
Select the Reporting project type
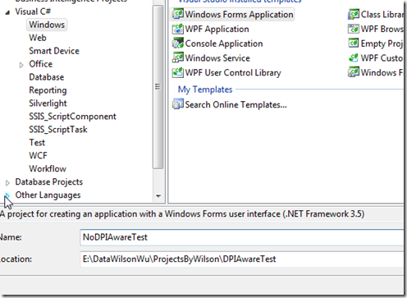48,90
